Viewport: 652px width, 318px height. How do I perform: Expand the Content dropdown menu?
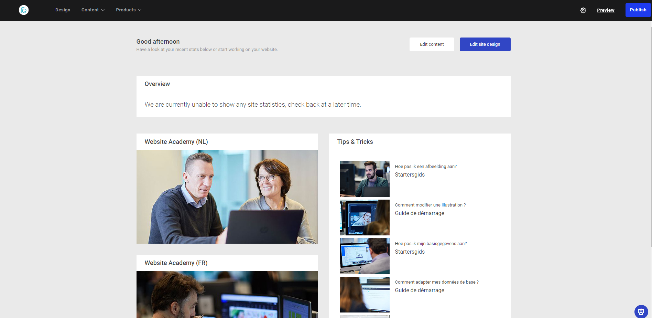(93, 10)
